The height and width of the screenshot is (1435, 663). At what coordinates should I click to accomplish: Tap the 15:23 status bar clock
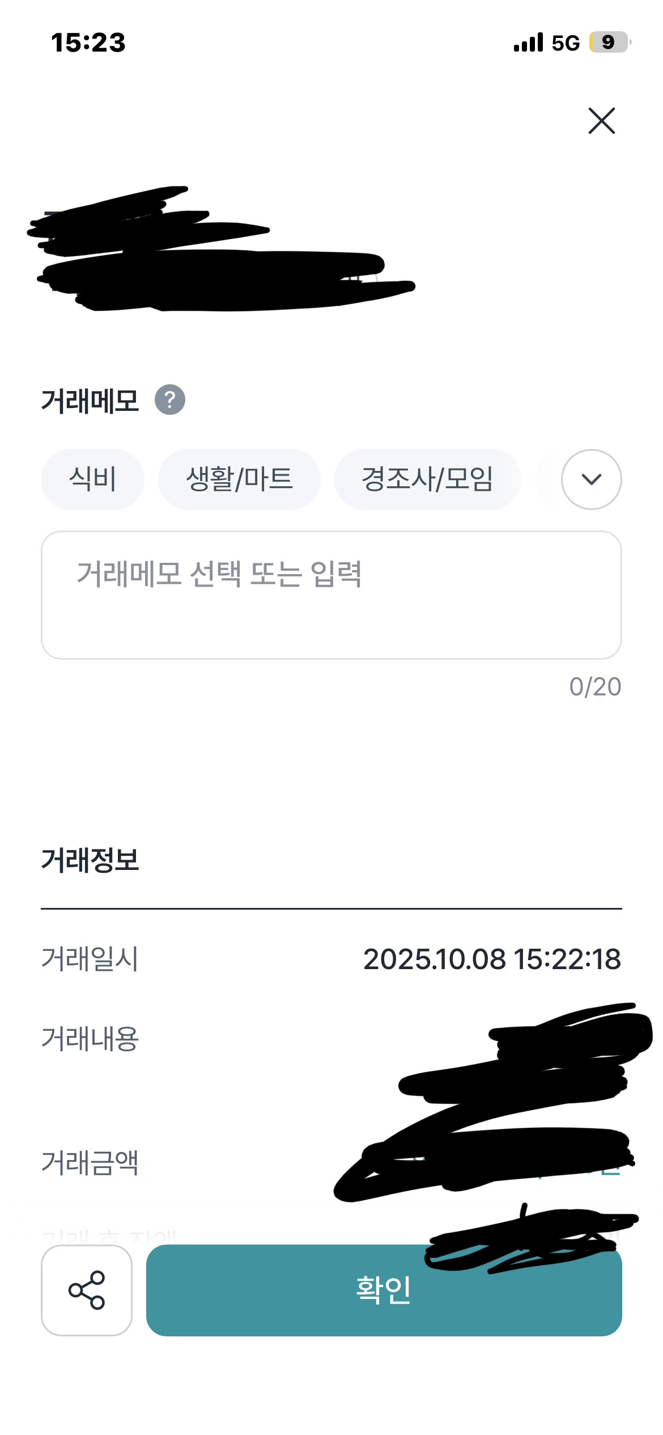[88, 43]
